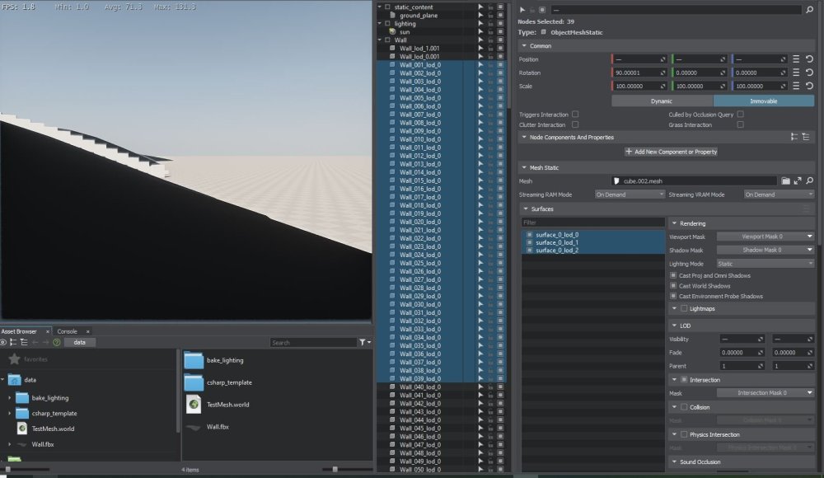Viewport: 824px width, 478px height.
Task: Open the mesh file browse folder icon
Action: pos(785,180)
